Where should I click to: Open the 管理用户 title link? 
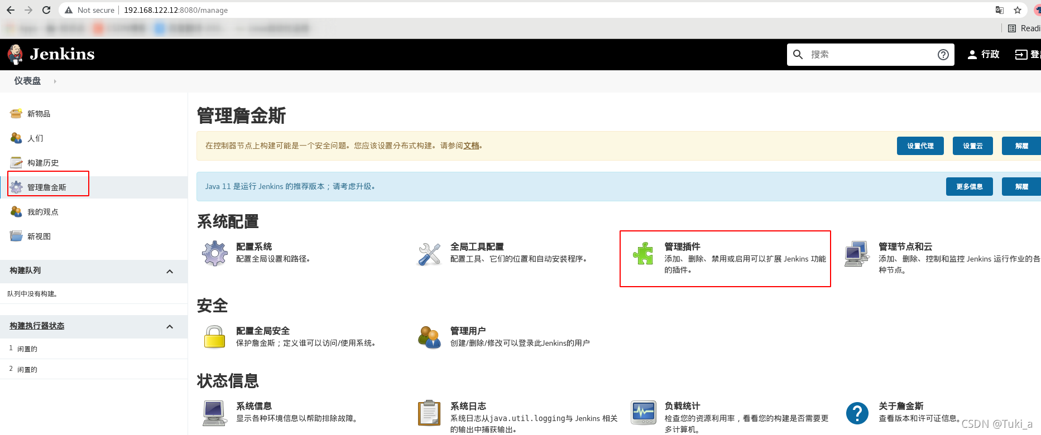coord(468,331)
